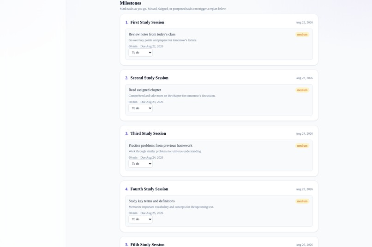
Task: Click 'Due Aug 25, 2026' text
Action: pyautogui.click(x=152, y=213)
